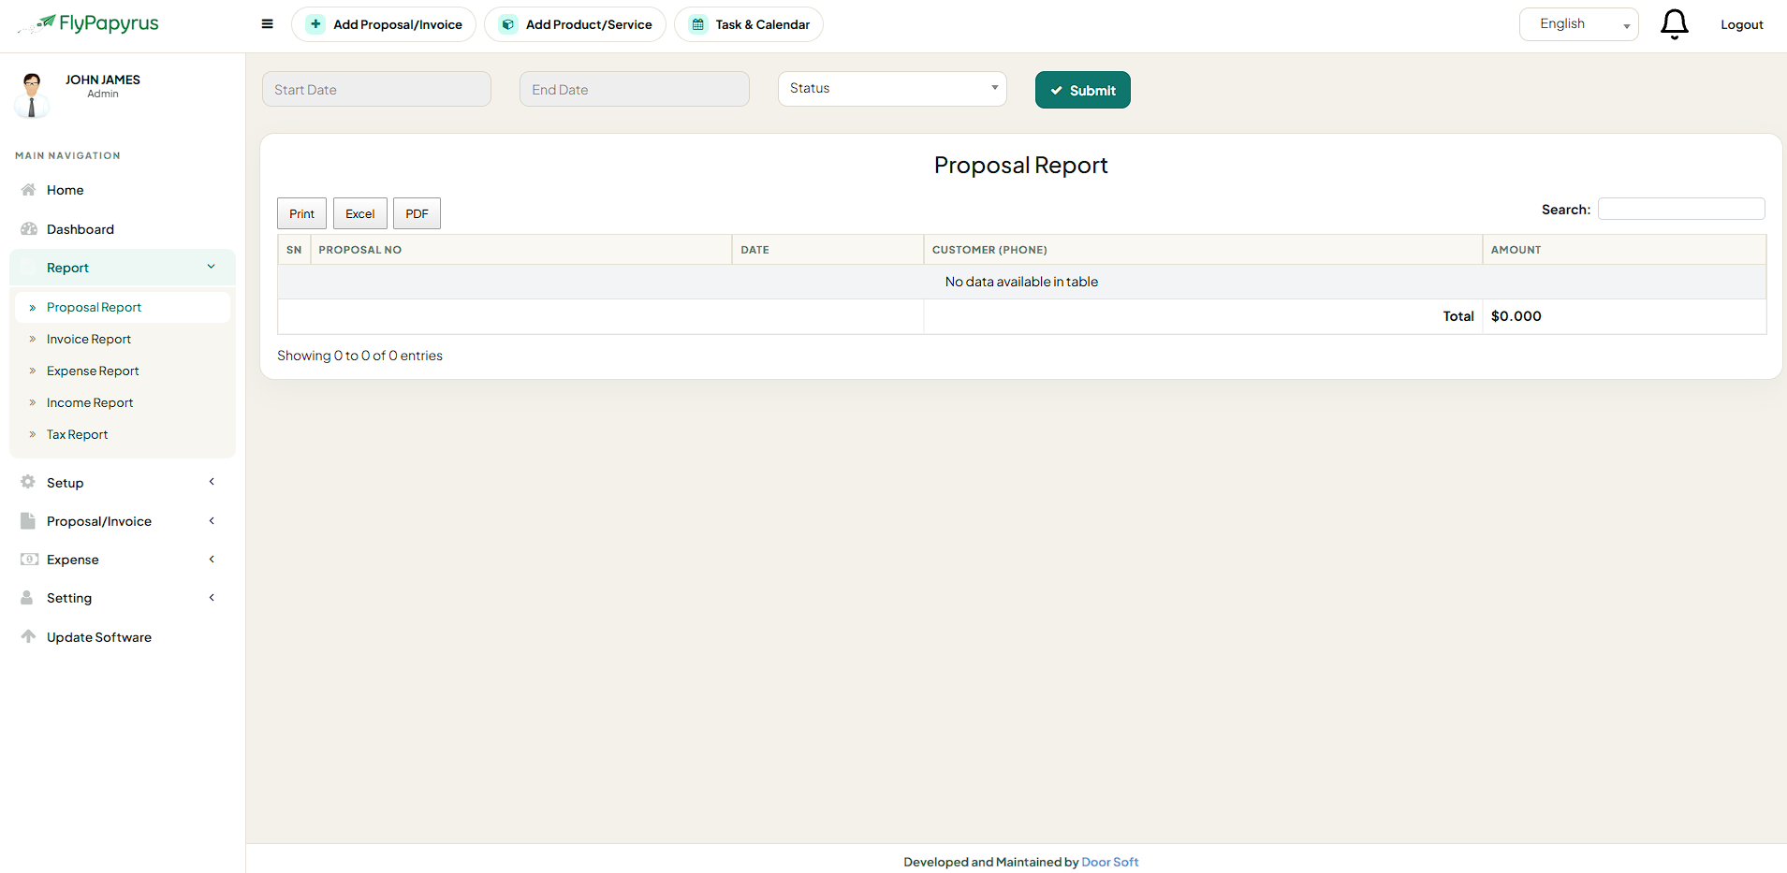Click the Expense money icon
1787x873 pixels.
(29, 560)
